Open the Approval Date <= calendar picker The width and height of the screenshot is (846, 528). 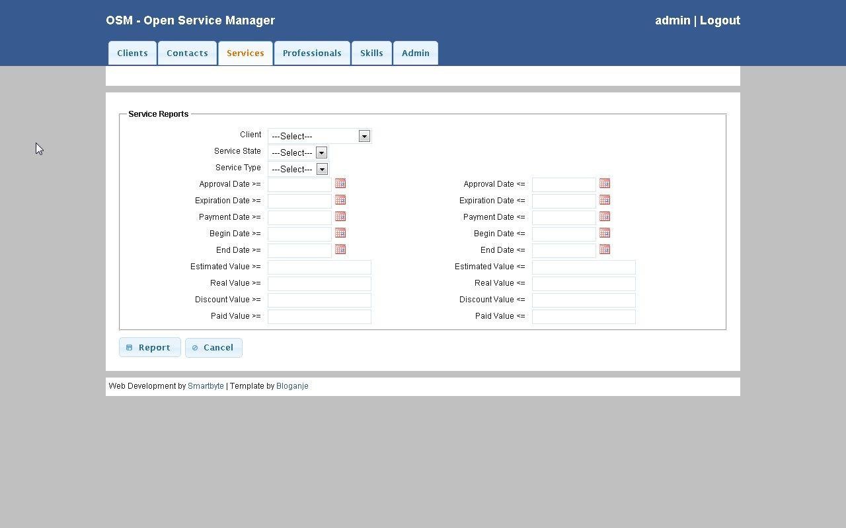pos(605,183)
